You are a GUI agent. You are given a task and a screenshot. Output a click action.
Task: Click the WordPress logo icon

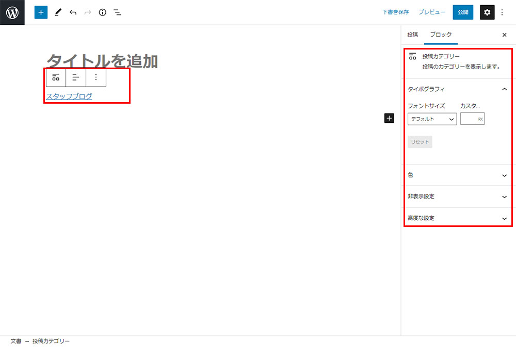[12, 12]
